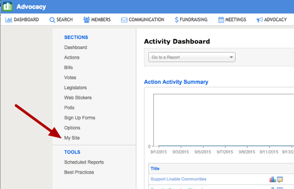Open Polls section
The width and height of the screenshot is (294, 189).
pos(69,108)
